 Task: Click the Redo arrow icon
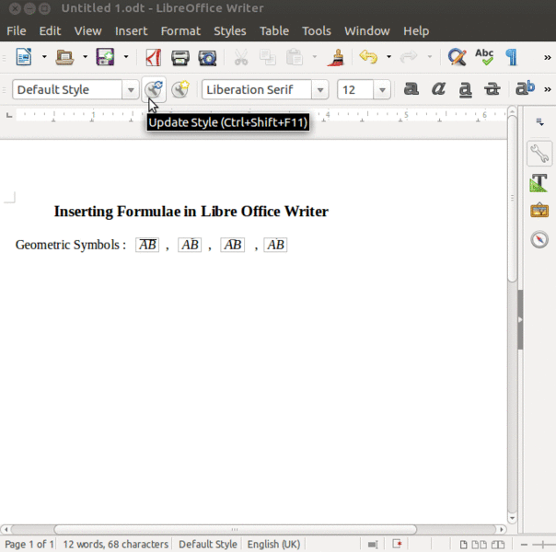(x=409, y=57)
